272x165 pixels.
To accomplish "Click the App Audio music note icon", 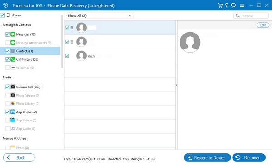I will click(13, 128).
